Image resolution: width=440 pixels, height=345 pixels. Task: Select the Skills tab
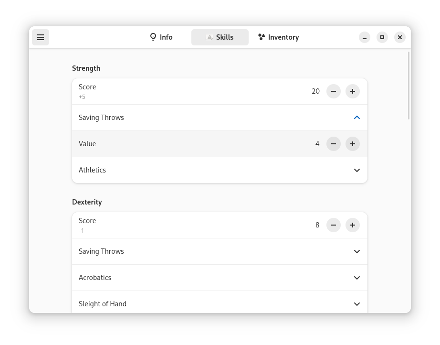pos(220,37)
